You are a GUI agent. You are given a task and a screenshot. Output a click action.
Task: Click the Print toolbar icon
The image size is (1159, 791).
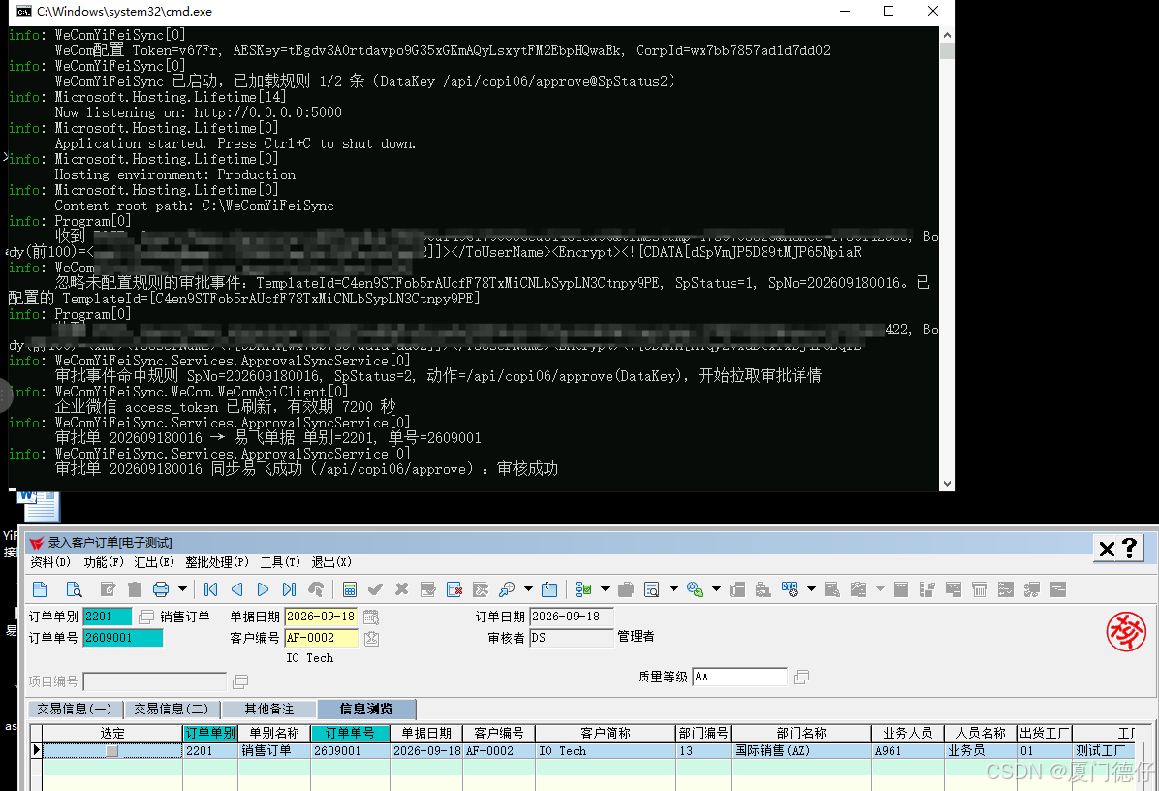point(161,589)
